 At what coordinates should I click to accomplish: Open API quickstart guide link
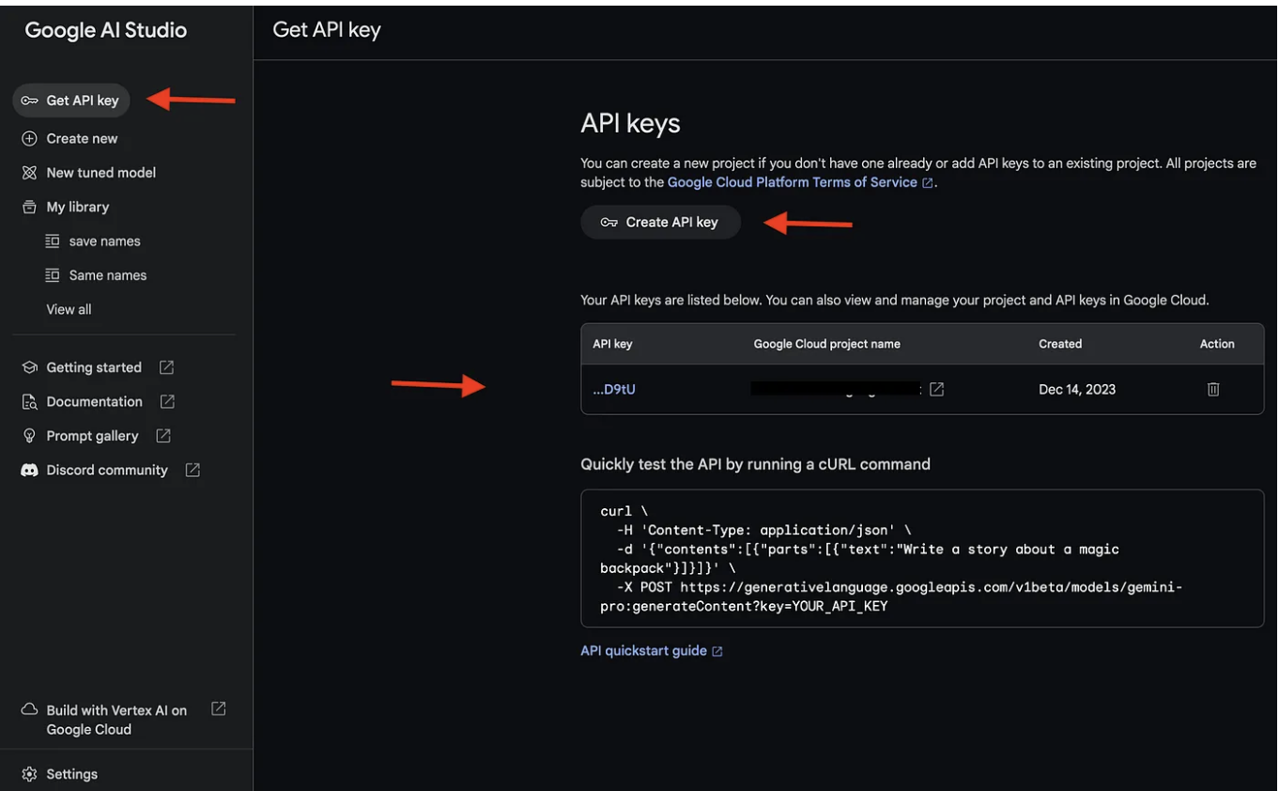(643, 650)
